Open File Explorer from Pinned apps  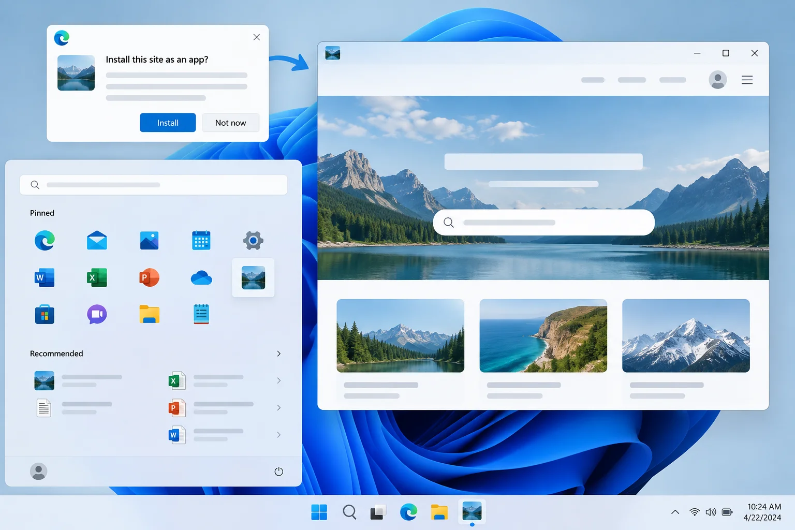coord(149,314)
